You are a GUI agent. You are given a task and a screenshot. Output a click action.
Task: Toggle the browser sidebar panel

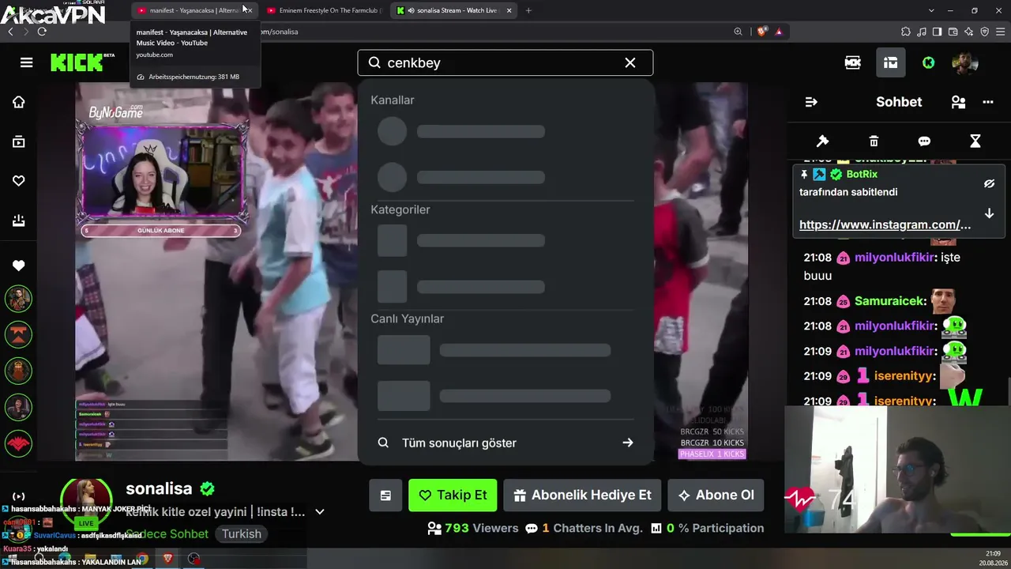point(937,32)
